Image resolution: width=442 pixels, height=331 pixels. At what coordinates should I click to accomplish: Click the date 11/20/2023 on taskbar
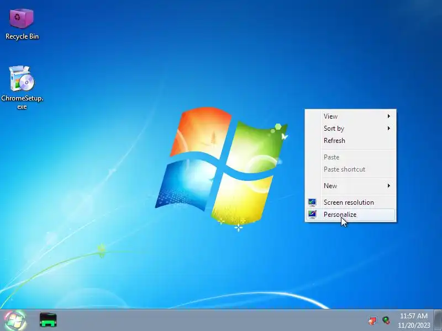point(414,325)
